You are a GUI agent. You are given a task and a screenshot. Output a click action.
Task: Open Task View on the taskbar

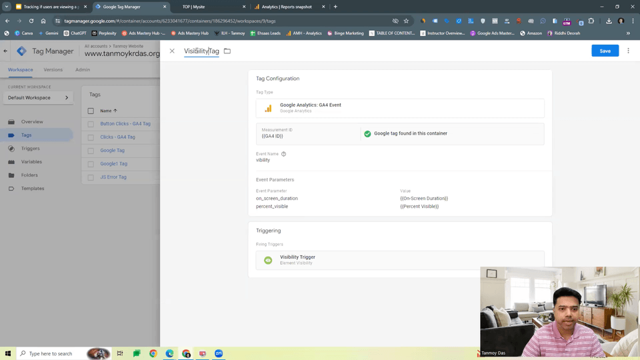[119, 353]
